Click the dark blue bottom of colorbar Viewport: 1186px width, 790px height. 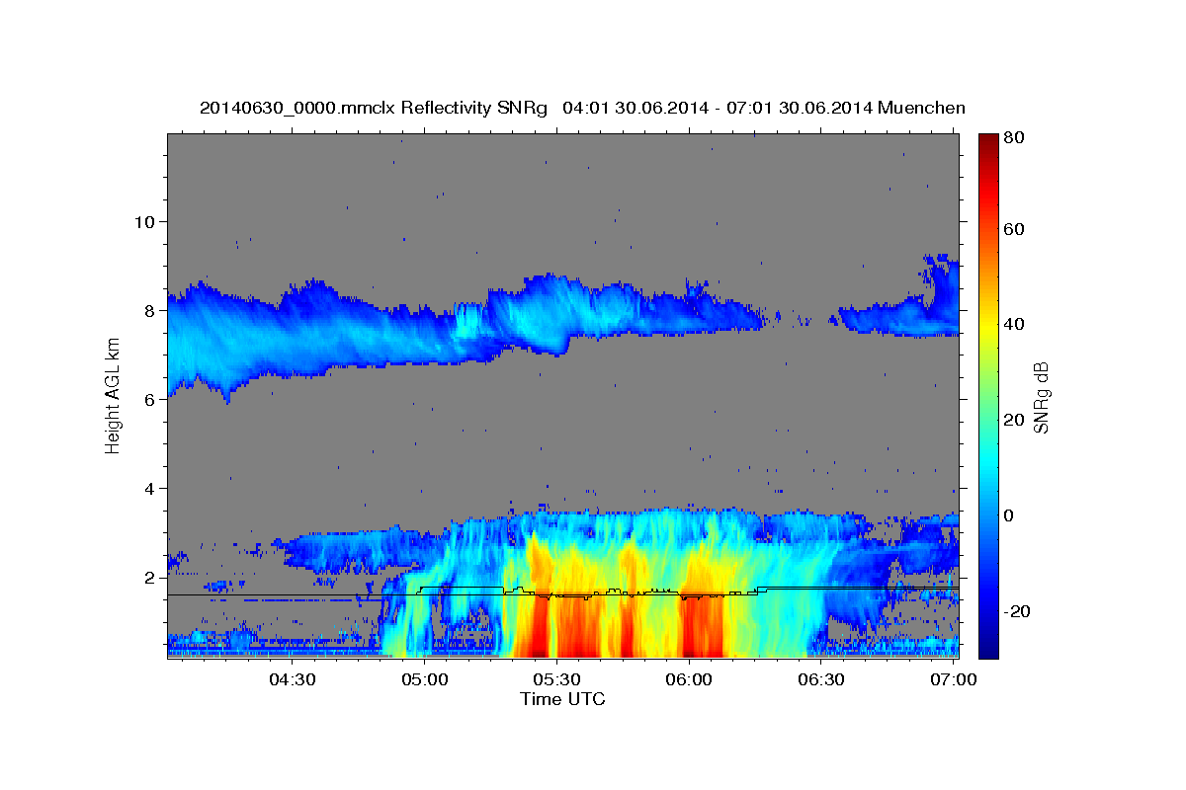click(990, 648)
